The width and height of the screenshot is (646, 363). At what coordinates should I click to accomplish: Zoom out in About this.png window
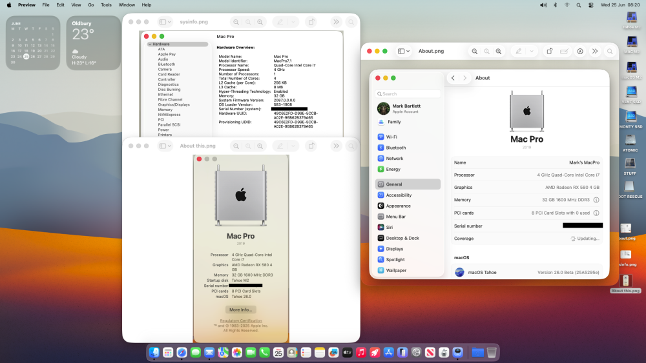[236, 146]
